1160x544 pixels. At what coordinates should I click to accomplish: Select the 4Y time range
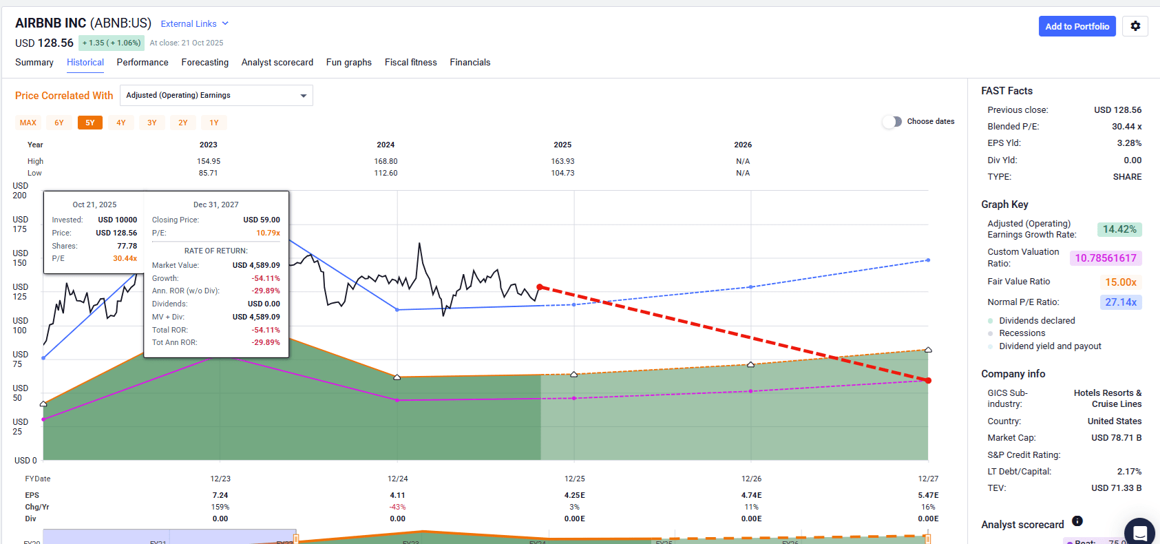[x=121, y=123]
